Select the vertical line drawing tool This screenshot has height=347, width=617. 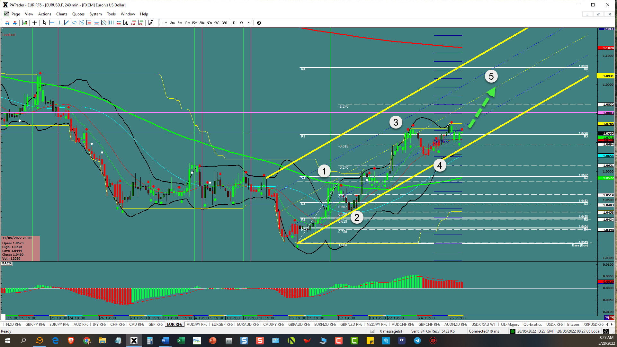(x=59, y=23)
